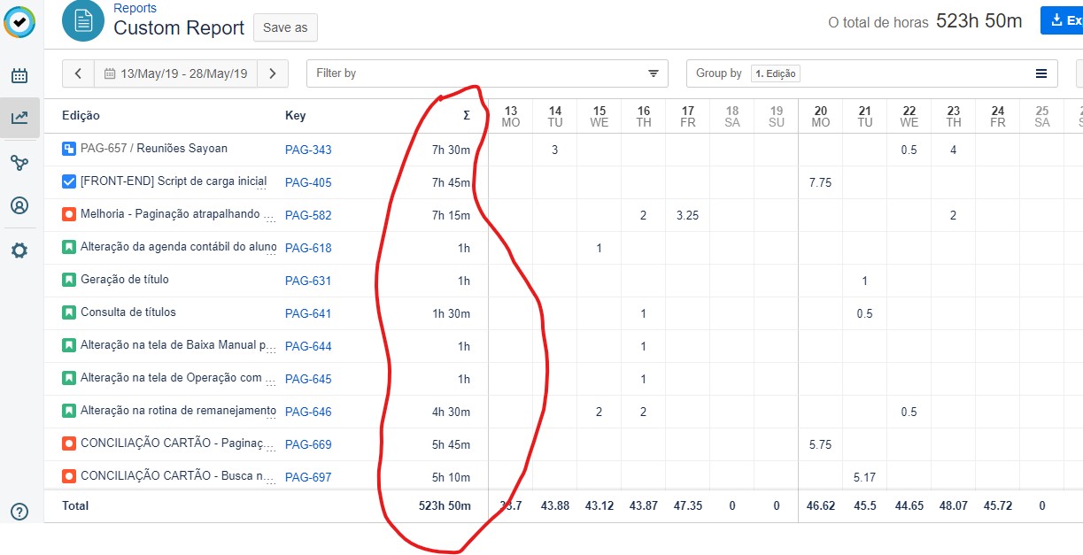1083x555 pixels.
Task: Open issue key PAG-343
Action: tap(308, 150)
